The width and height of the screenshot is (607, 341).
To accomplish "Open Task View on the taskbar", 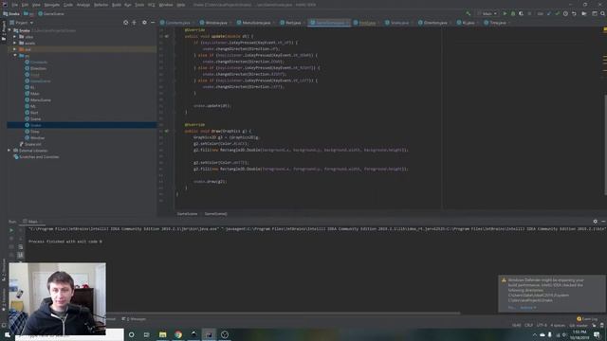I will [147, 334].
